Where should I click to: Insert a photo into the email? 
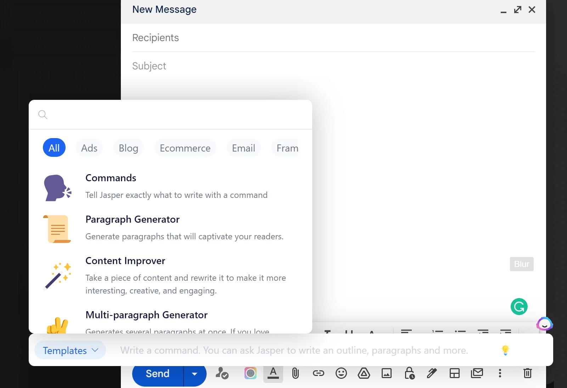386,373
